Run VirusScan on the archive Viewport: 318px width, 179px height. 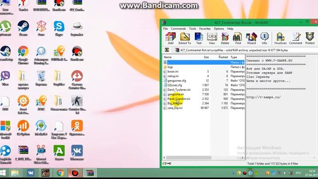[280, 38]
